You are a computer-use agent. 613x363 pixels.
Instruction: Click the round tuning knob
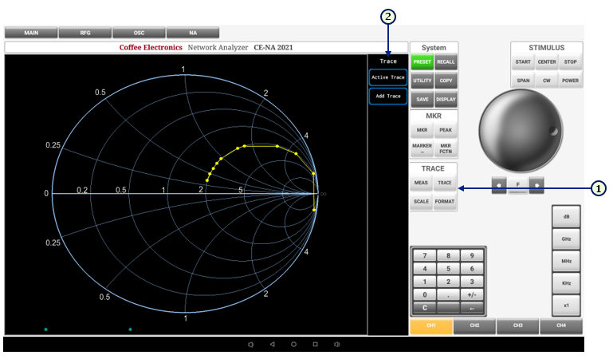coord(519,129)
